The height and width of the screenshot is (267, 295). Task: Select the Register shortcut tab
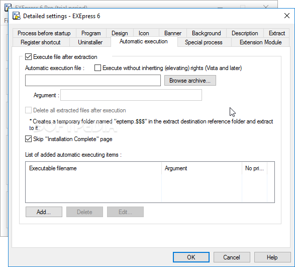coord(41,42)
